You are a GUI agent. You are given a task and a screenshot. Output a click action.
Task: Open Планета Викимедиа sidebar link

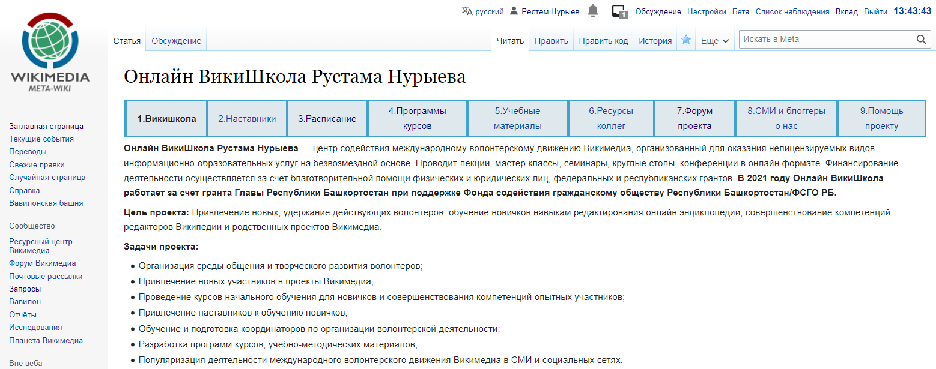[46, 340]
